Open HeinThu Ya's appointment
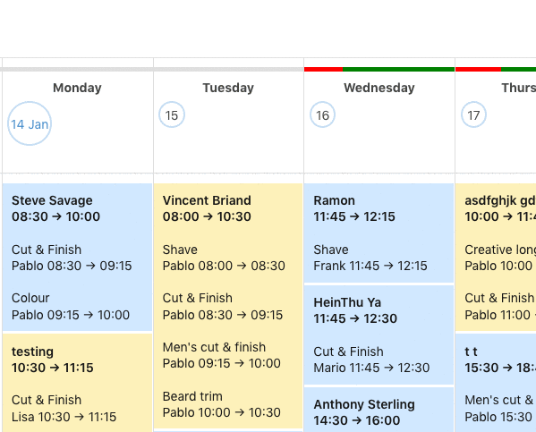 pos(379,335)
